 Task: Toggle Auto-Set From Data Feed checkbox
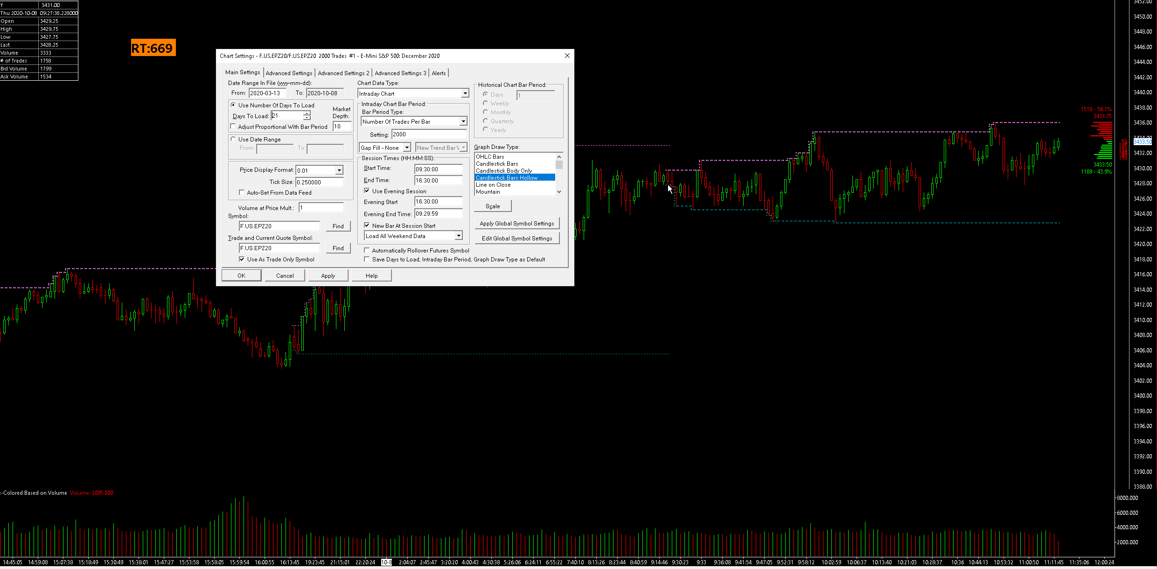pos(242,192)
